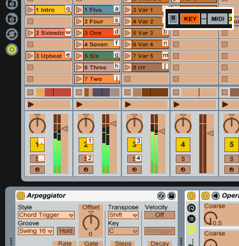The image size is (239, 246).
Task: Launch the '4 Var 2' clip
Action: pos(127,21)
